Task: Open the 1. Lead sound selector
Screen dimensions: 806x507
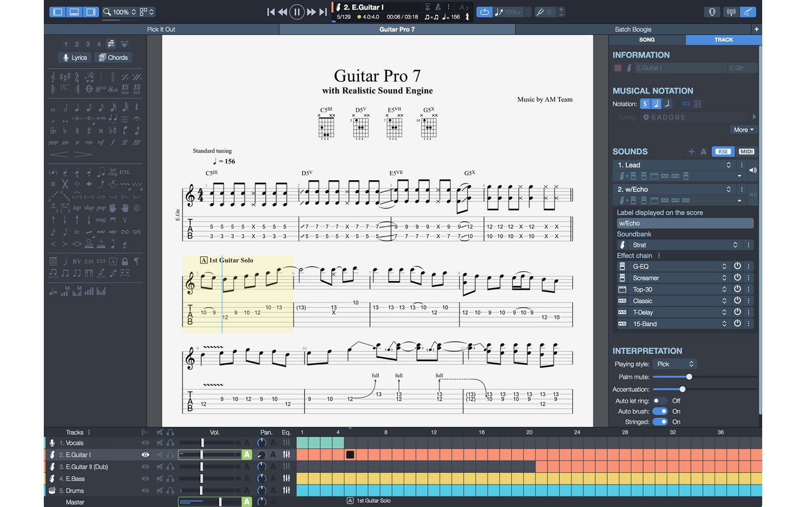Action: (x=675, y=165)
